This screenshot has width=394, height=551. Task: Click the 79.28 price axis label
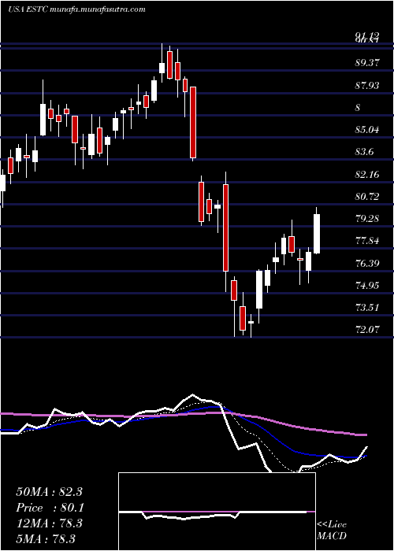coord(367,219)
